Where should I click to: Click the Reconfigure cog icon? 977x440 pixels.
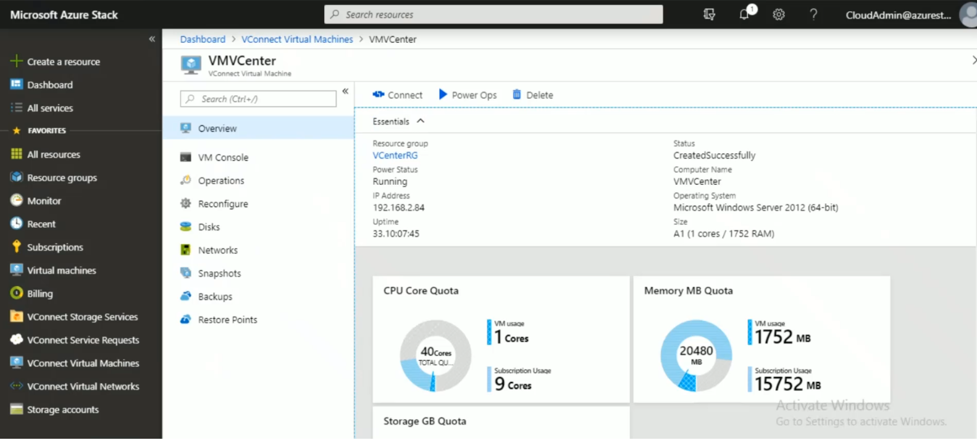coord(185,203)
